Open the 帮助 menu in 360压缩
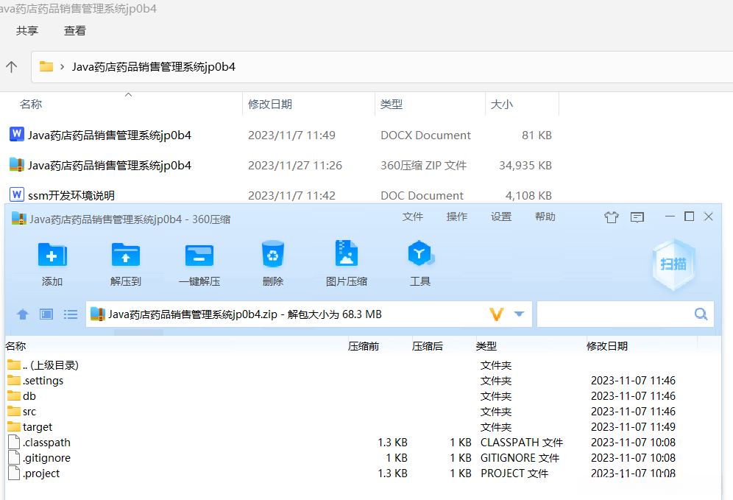 tap(545, 216)
